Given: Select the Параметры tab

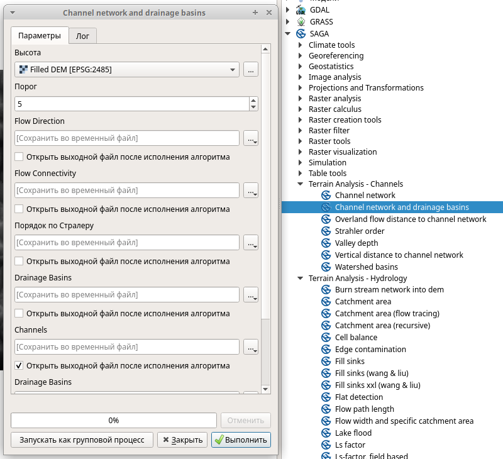Looking at the screenshot, I should 40,36.
